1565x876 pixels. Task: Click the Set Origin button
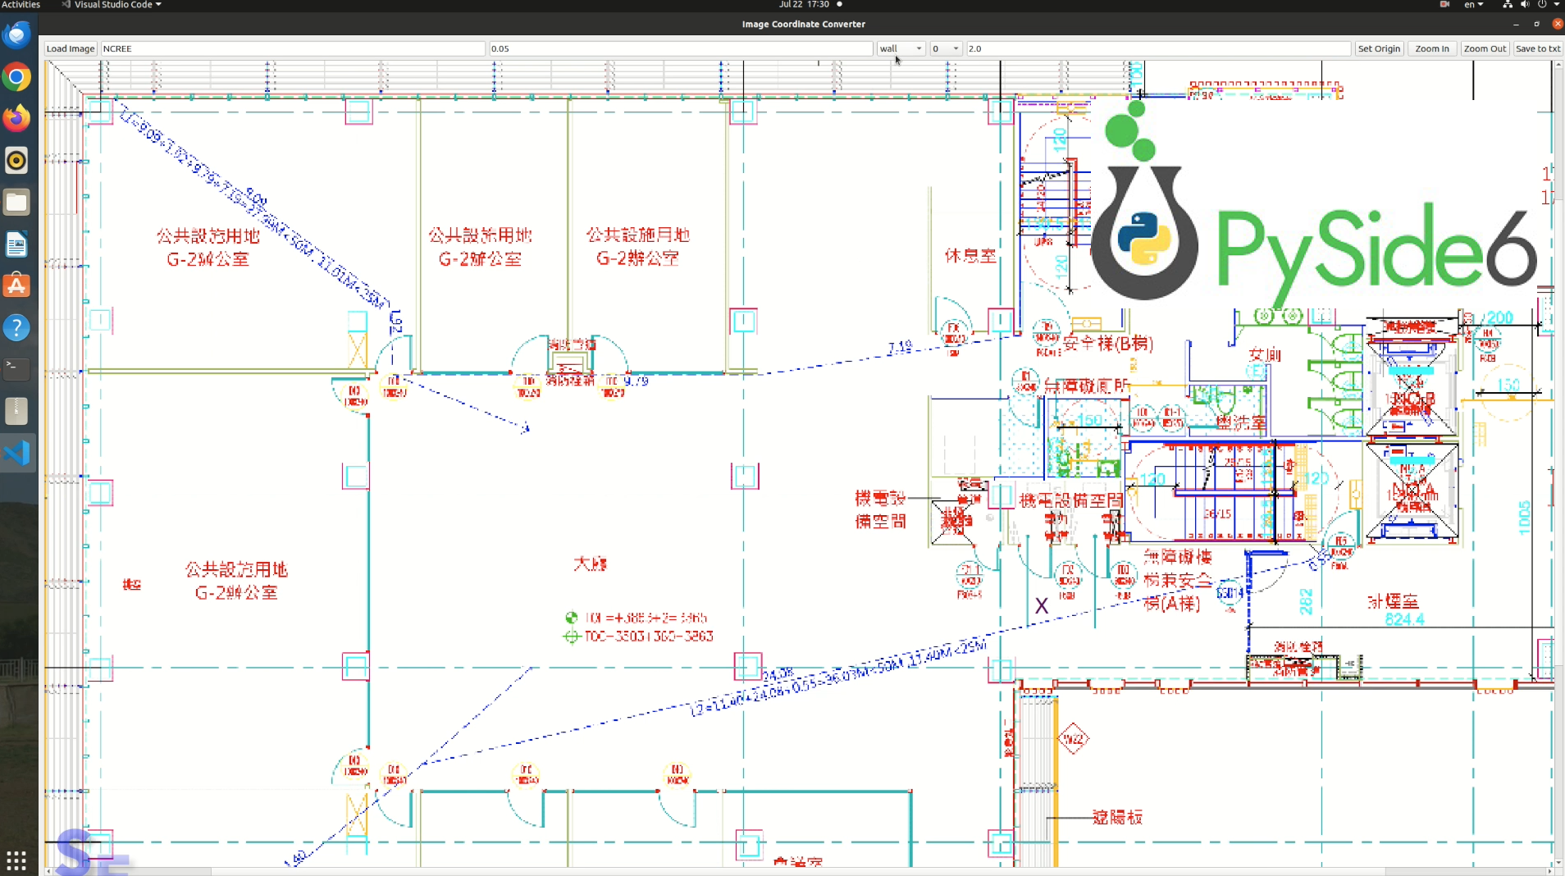coord(1379,48)
